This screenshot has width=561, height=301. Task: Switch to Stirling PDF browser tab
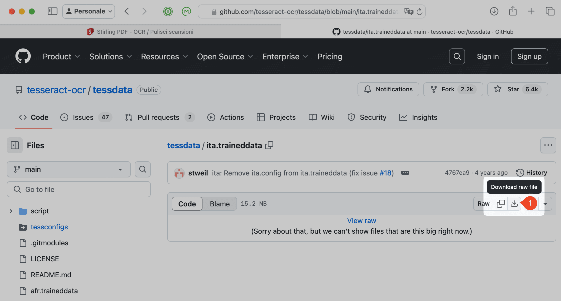(140, 32)
